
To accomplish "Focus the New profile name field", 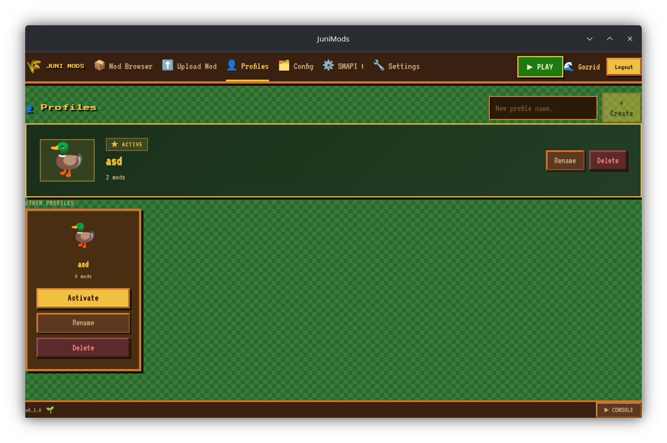I will pyautogui.click(x=543, y=108).
